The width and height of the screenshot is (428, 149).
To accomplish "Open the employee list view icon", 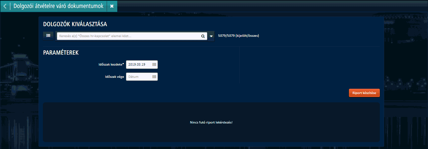I will pos(48,35).
